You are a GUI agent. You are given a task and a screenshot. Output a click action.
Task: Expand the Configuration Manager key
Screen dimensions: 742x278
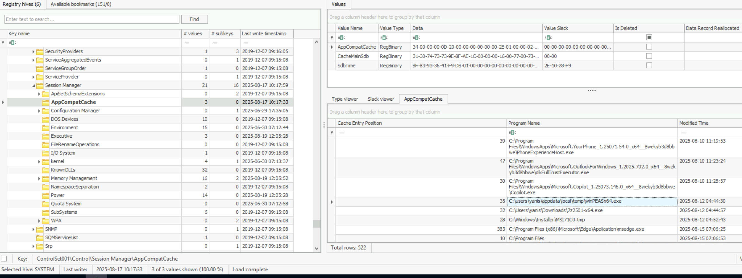[x=39, y=111]
